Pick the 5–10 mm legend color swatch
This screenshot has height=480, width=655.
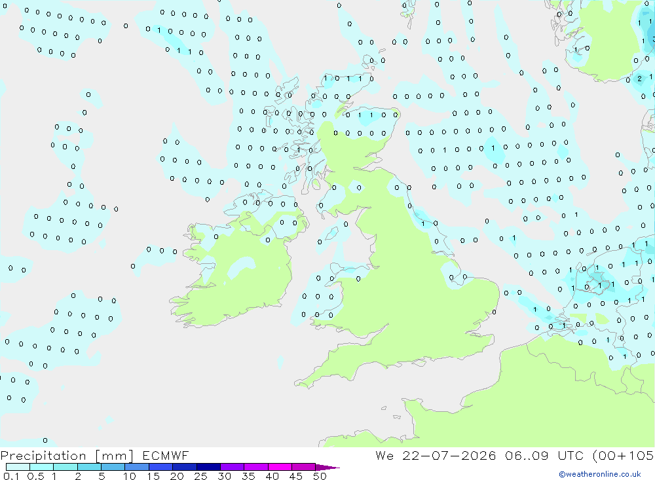113,467
